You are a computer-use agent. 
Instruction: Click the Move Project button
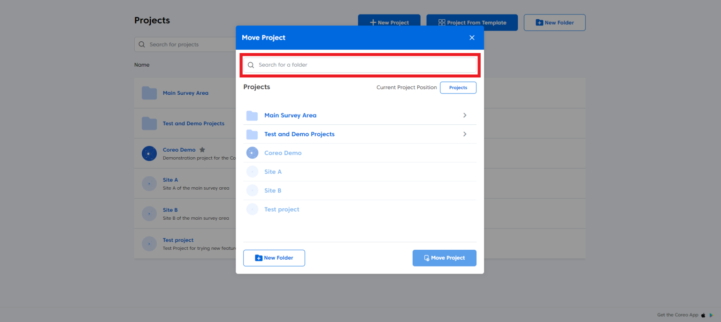(444, 258)
